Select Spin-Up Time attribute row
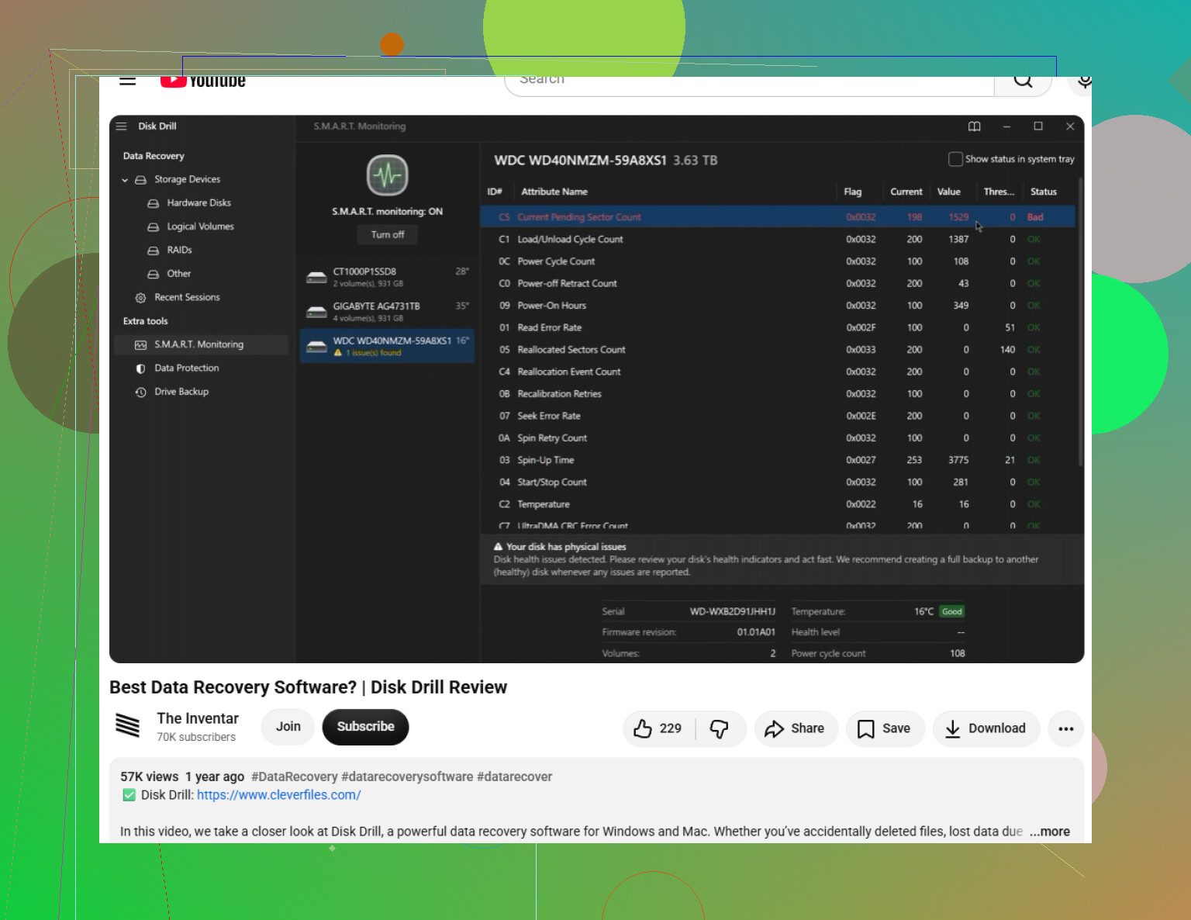The width and height of the screenshot is (1191, 920). tap(778, 460)
